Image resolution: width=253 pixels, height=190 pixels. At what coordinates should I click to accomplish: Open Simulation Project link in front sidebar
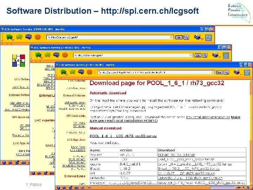[x=74, y=165]
